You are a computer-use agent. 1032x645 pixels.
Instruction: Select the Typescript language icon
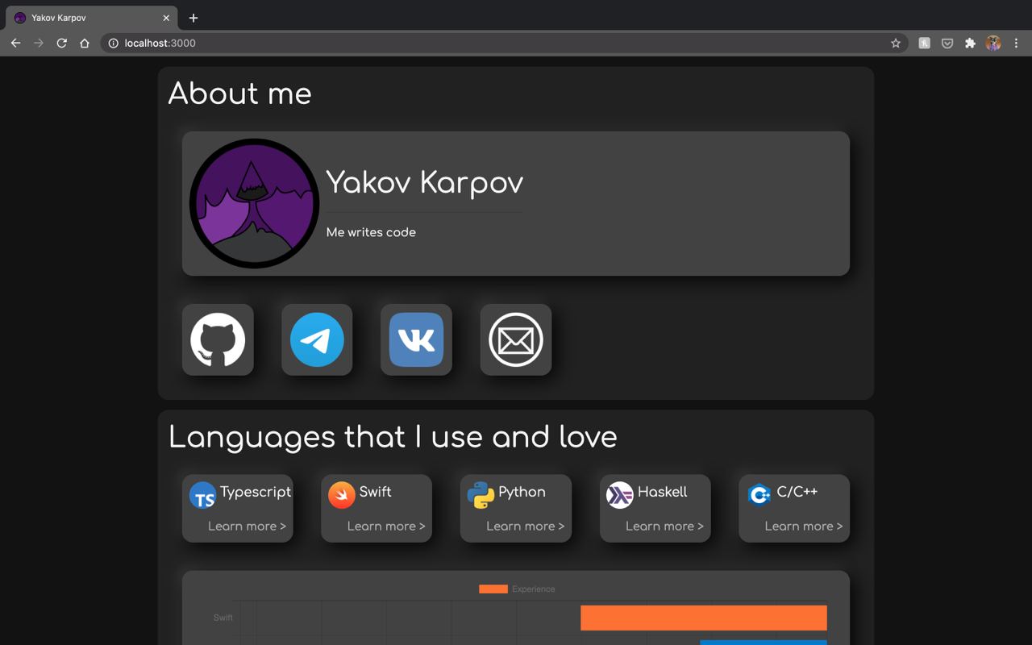(203, 496)
